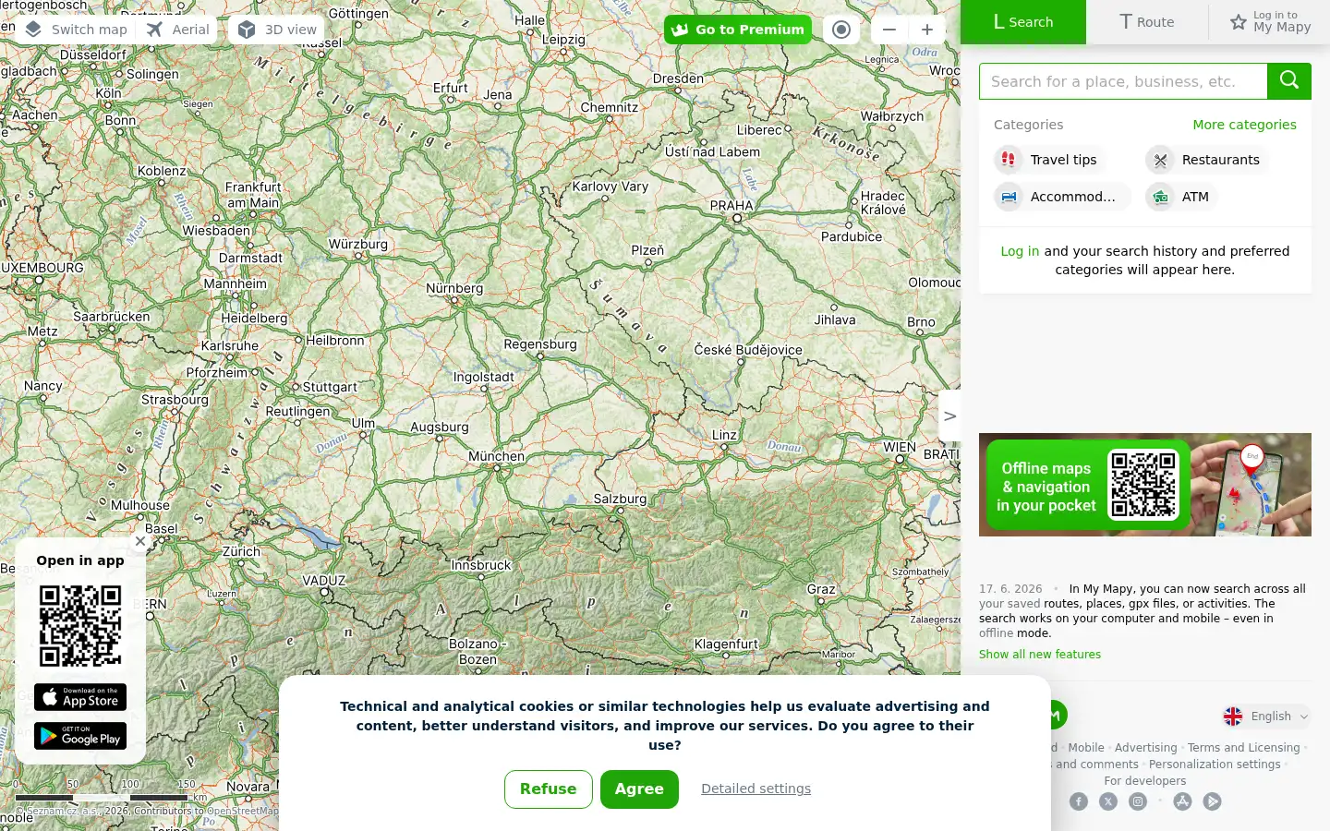Screen dimensions: 1330x831
Task: Open the Log in to My Mapy tab
Action: [1270, 22]
